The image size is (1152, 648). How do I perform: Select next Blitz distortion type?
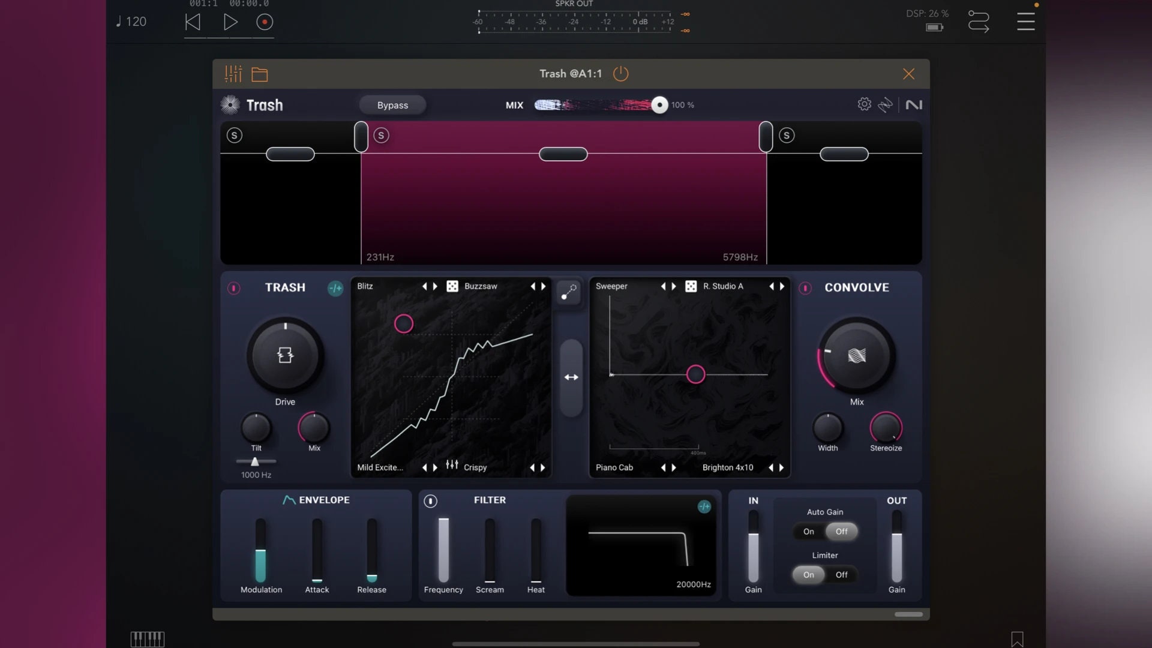(436, 287)
